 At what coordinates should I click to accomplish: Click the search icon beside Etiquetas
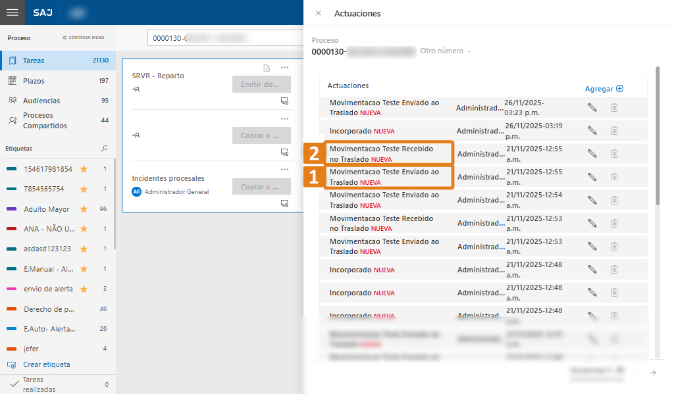104,149
